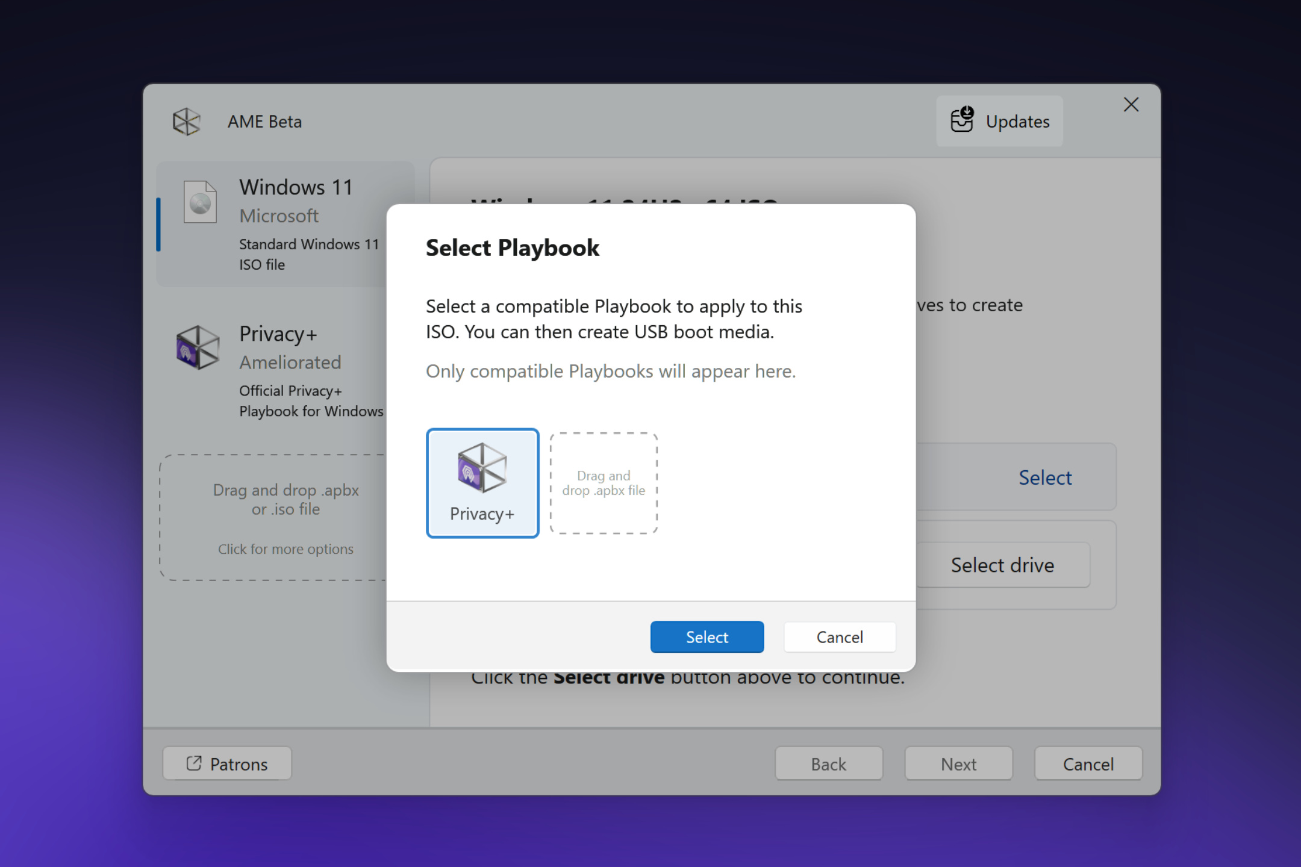1301x867 pixels.
Task: Click the 'Microsoft' label under Windows 11
Action: pyautogui.click(x=279, y=216)
